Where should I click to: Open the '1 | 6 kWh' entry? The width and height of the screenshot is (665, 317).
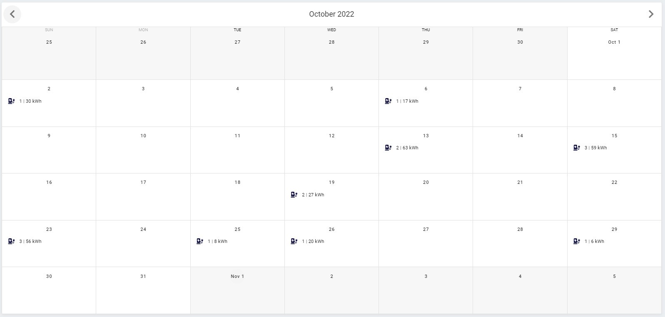click(594, 241)
